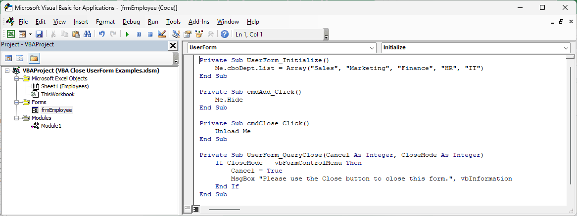The image size is (577, 216).
Task: Click the VBA application icon in the menu bar
Action: click(x=10, y=21)
